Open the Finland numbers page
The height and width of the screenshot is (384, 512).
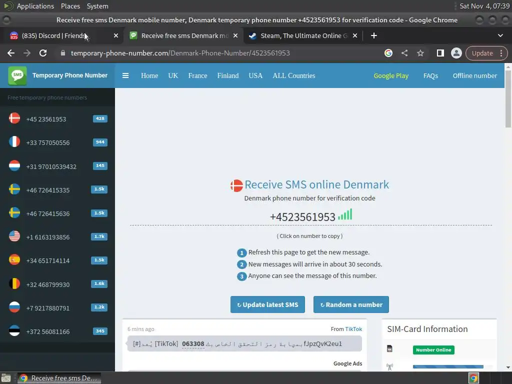pos(228,76)
